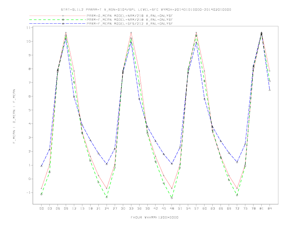Click the blue triangle data point at hour 84

269,90
